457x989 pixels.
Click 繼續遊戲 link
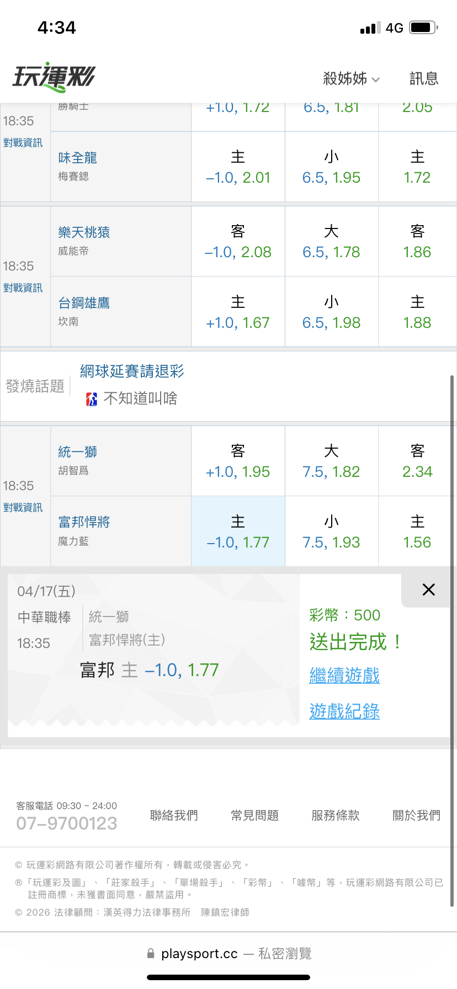tap(344, 676)
